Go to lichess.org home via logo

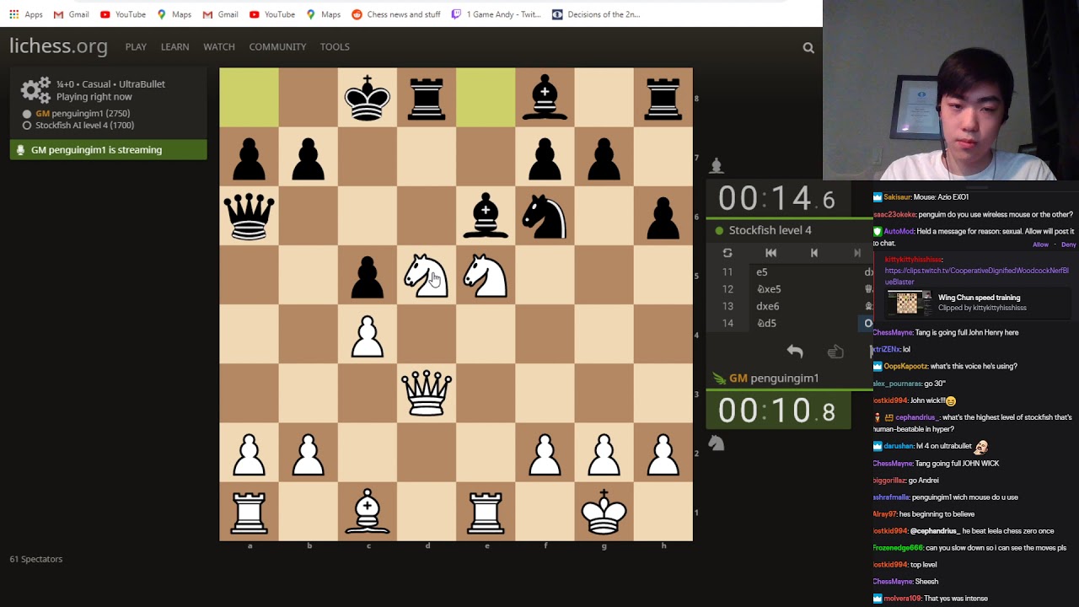pos(58,46)
